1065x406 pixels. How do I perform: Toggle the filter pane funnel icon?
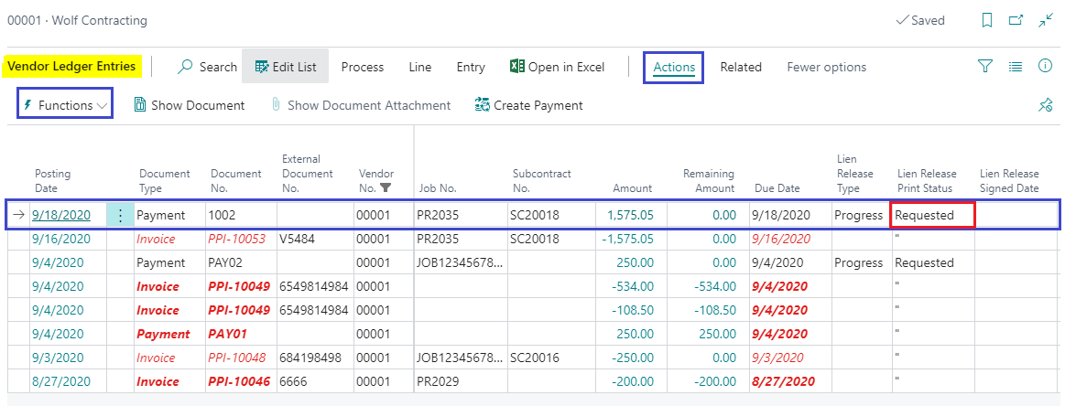click(x=985, y=67)
